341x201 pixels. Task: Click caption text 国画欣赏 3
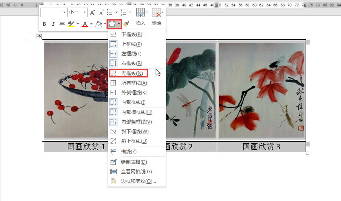(262, 146)
